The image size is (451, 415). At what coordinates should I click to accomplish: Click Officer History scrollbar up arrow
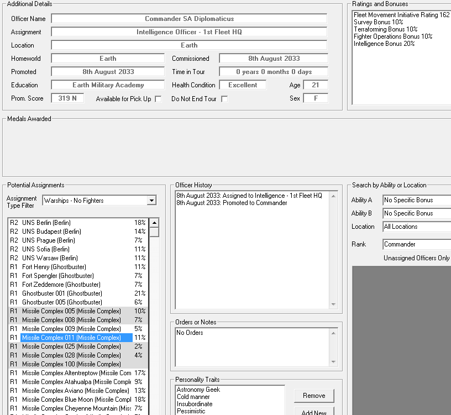[333, 196]
